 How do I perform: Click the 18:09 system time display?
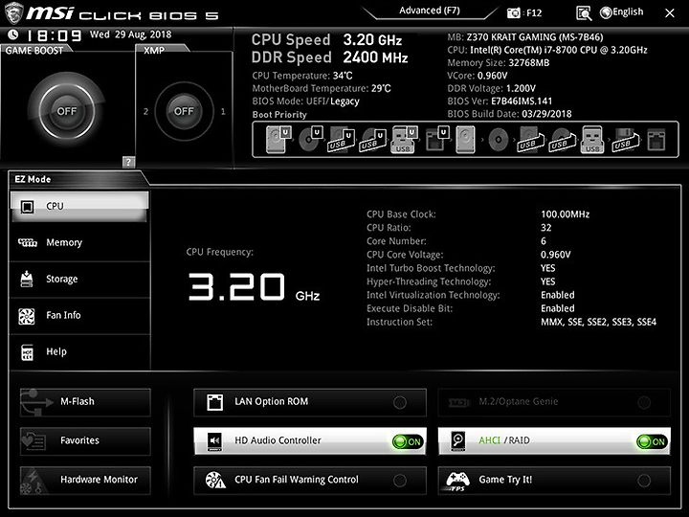(55, 35)
